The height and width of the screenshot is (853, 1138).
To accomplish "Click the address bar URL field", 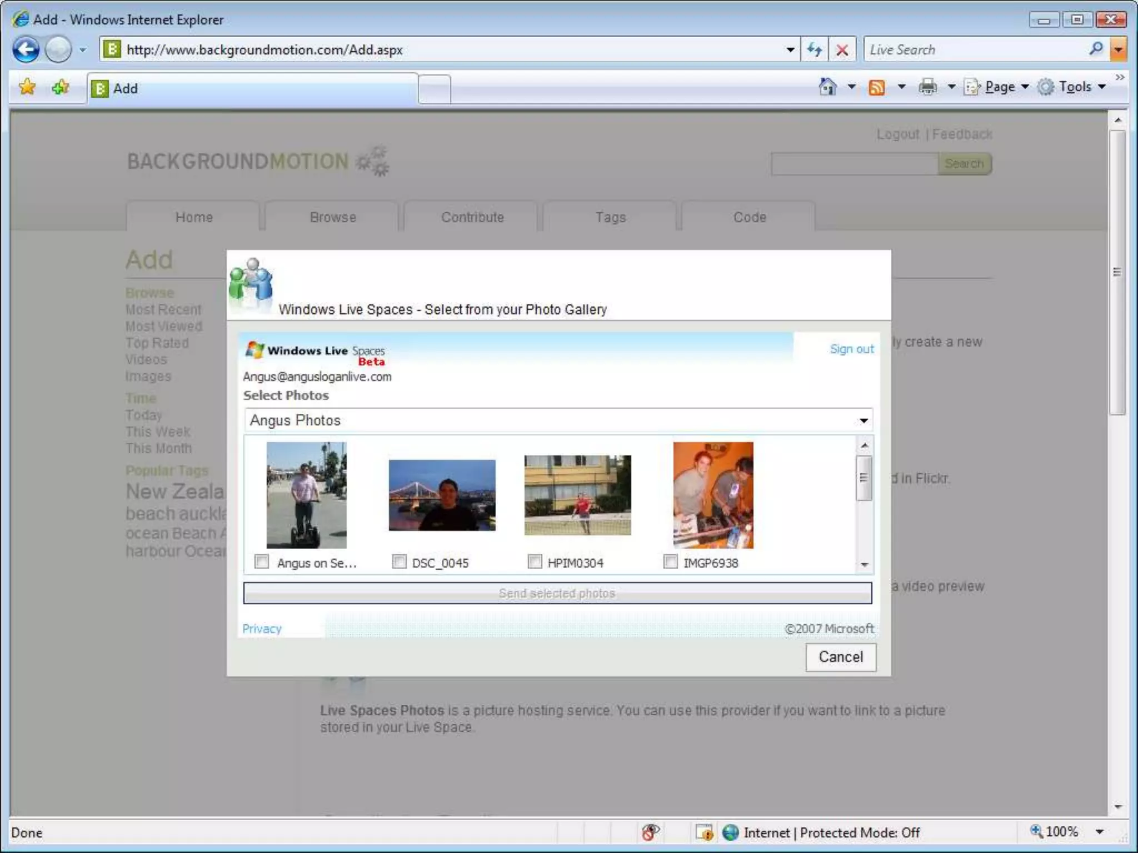I will click(x=450, y=50).
